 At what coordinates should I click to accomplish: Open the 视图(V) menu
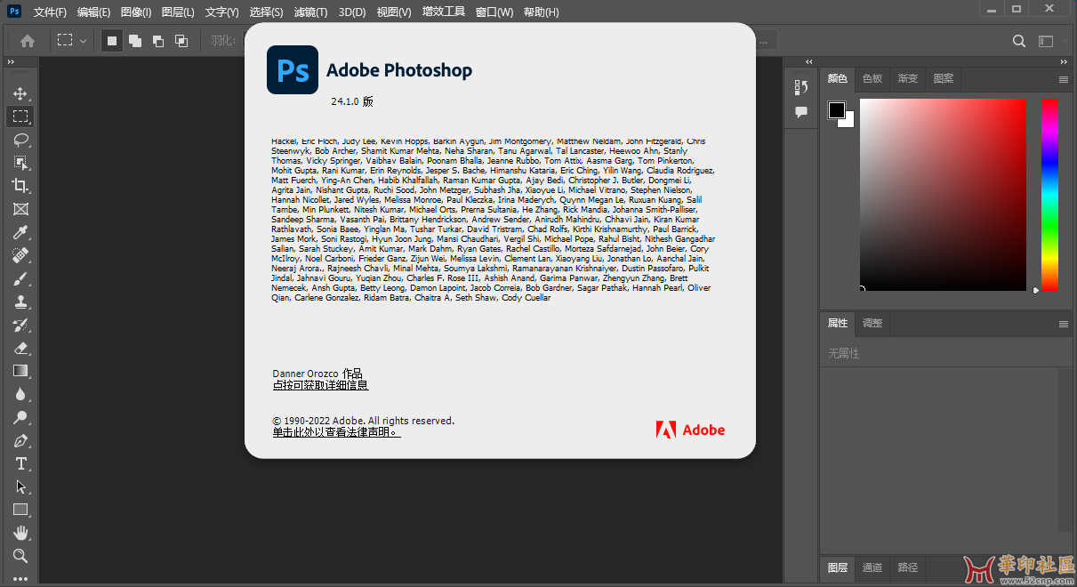pyautogui.click(x=394, y=12)
